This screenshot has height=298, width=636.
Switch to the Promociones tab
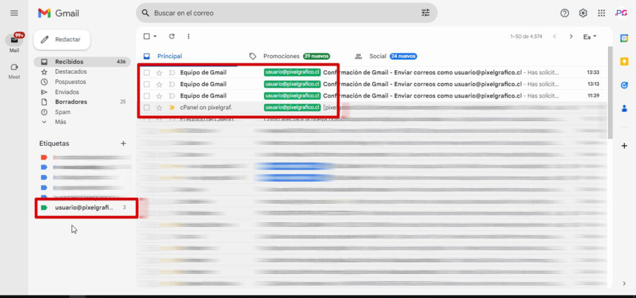[x=281, y=56]
